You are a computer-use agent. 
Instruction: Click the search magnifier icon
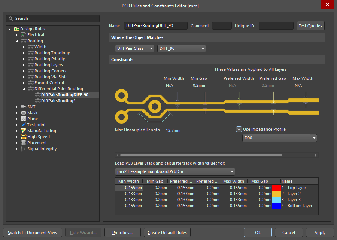tap(10, 18)
